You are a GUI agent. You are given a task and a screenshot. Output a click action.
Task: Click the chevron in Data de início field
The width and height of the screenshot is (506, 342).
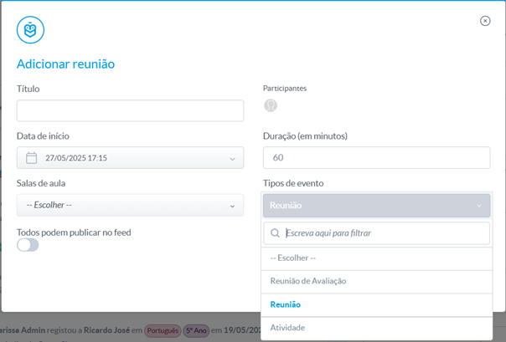232,159
